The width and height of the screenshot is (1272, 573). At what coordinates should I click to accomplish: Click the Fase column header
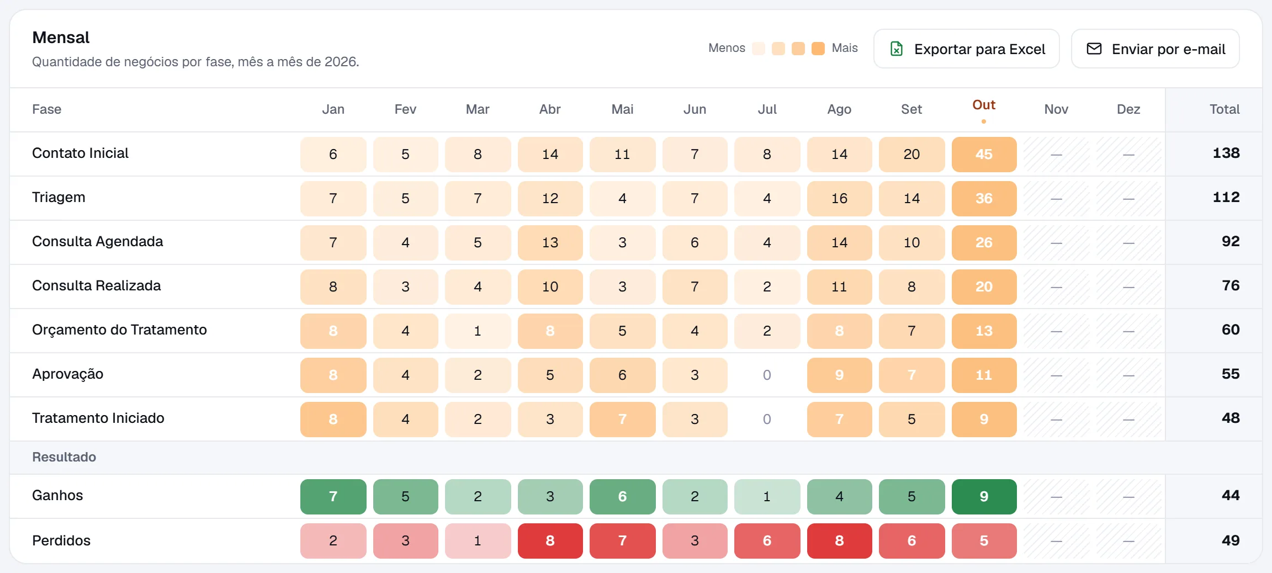point(47,109)
